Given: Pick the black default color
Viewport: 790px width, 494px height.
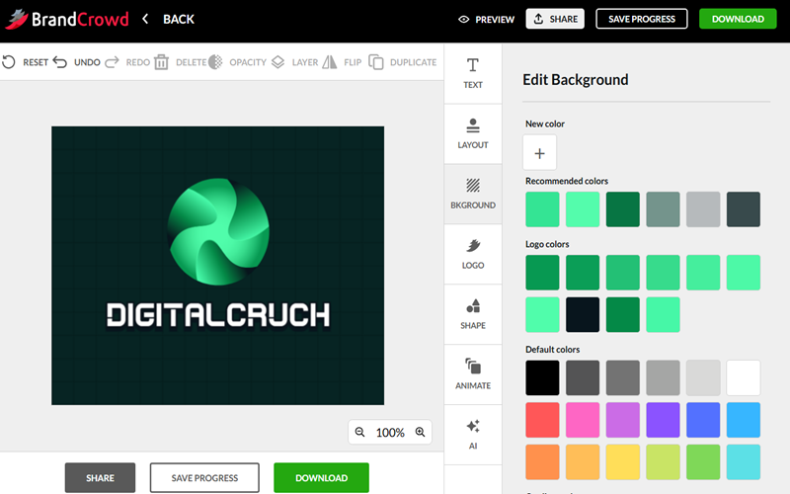Looking at the screenshot, I should [542, 377].
